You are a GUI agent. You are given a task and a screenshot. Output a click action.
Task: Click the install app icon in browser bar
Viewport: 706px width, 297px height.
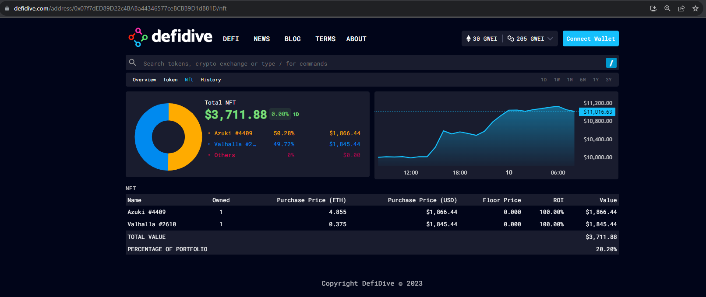[653, 8]
